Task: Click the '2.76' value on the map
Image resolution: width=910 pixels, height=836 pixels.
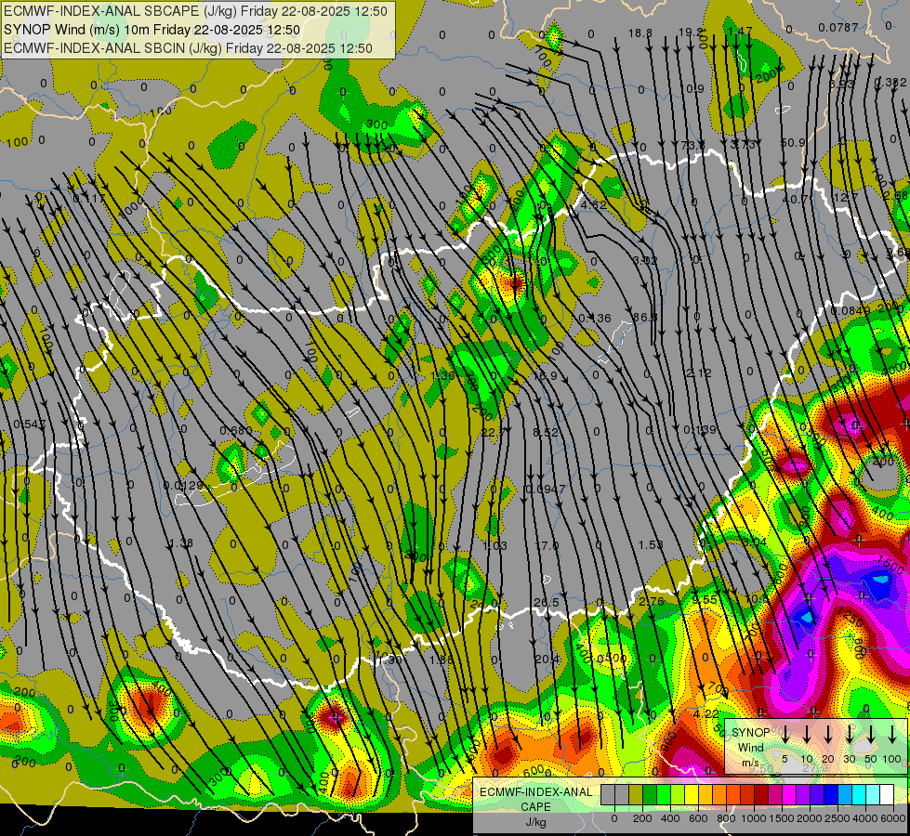Action: point(652,601)
